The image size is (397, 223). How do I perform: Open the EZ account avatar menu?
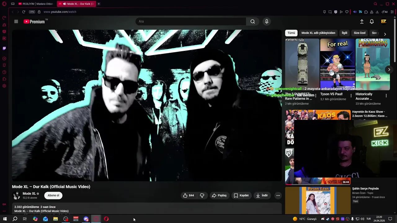pos(384,21)
